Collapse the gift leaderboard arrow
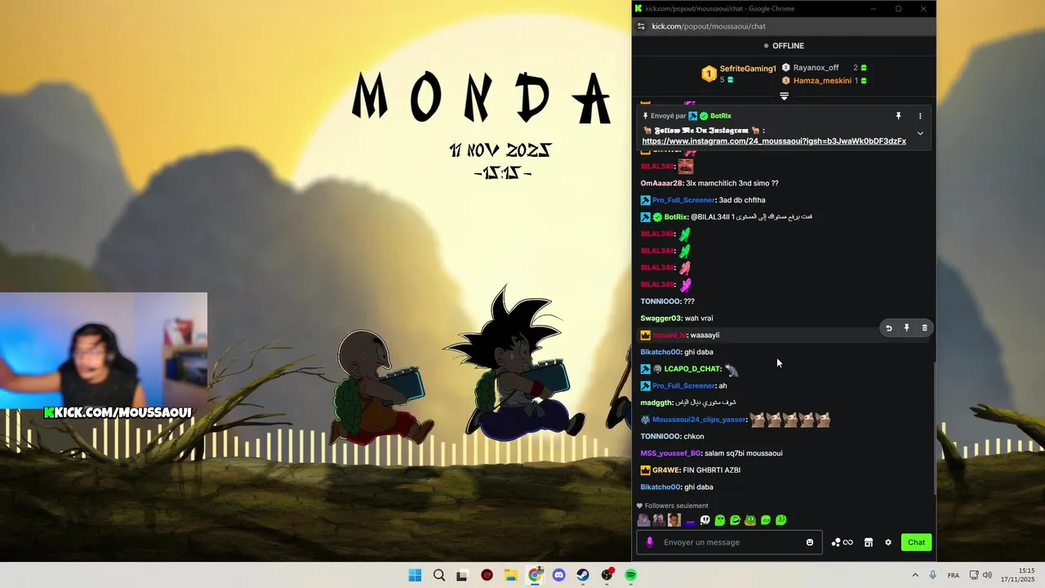The image size is (1045, 588). 784,96
